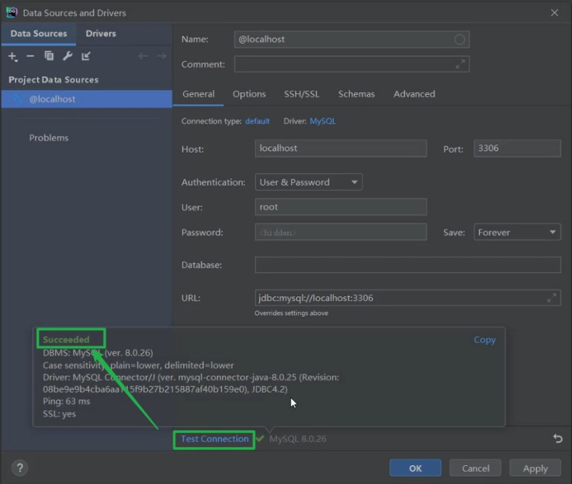Click the Test Connection link
Viewport: 572px width, 484px height.
click(x=215, y=439)
